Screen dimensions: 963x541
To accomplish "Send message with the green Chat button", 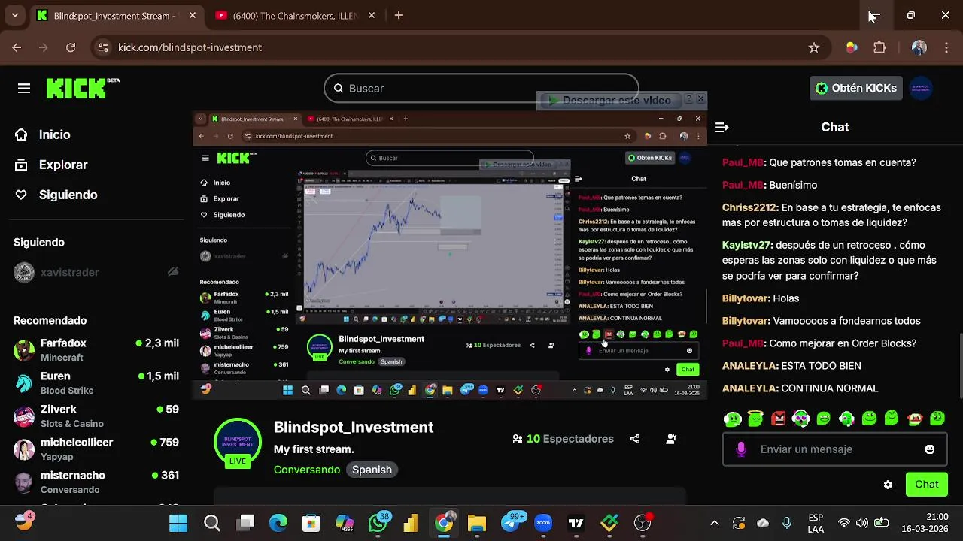I will 926,485.
